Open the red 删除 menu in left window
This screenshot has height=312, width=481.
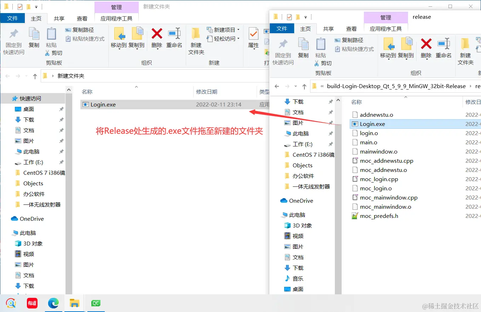157,38
